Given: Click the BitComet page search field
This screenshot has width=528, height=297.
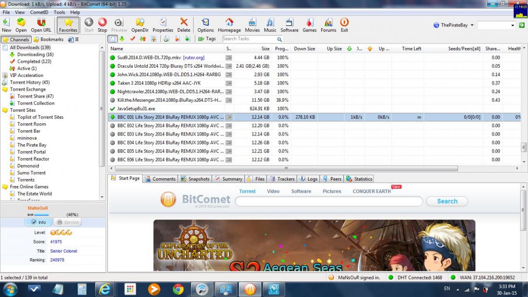Looking at the screenshot, I should (x=329, y=202).
